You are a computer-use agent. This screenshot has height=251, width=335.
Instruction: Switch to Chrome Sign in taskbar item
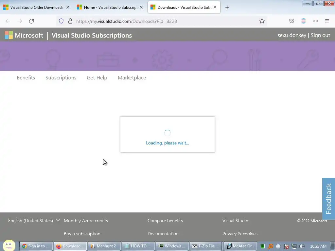[36, 246]
